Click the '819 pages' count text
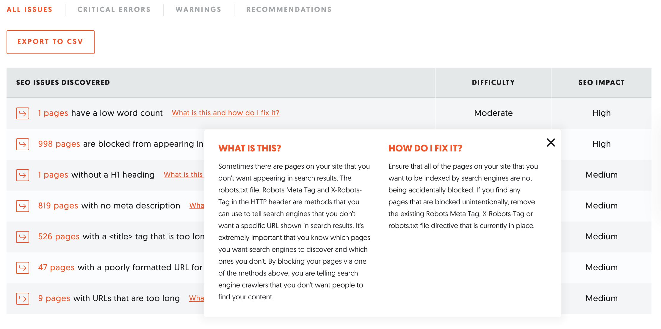The width and height of the screenshot is (661, 329). pos(58,205)
